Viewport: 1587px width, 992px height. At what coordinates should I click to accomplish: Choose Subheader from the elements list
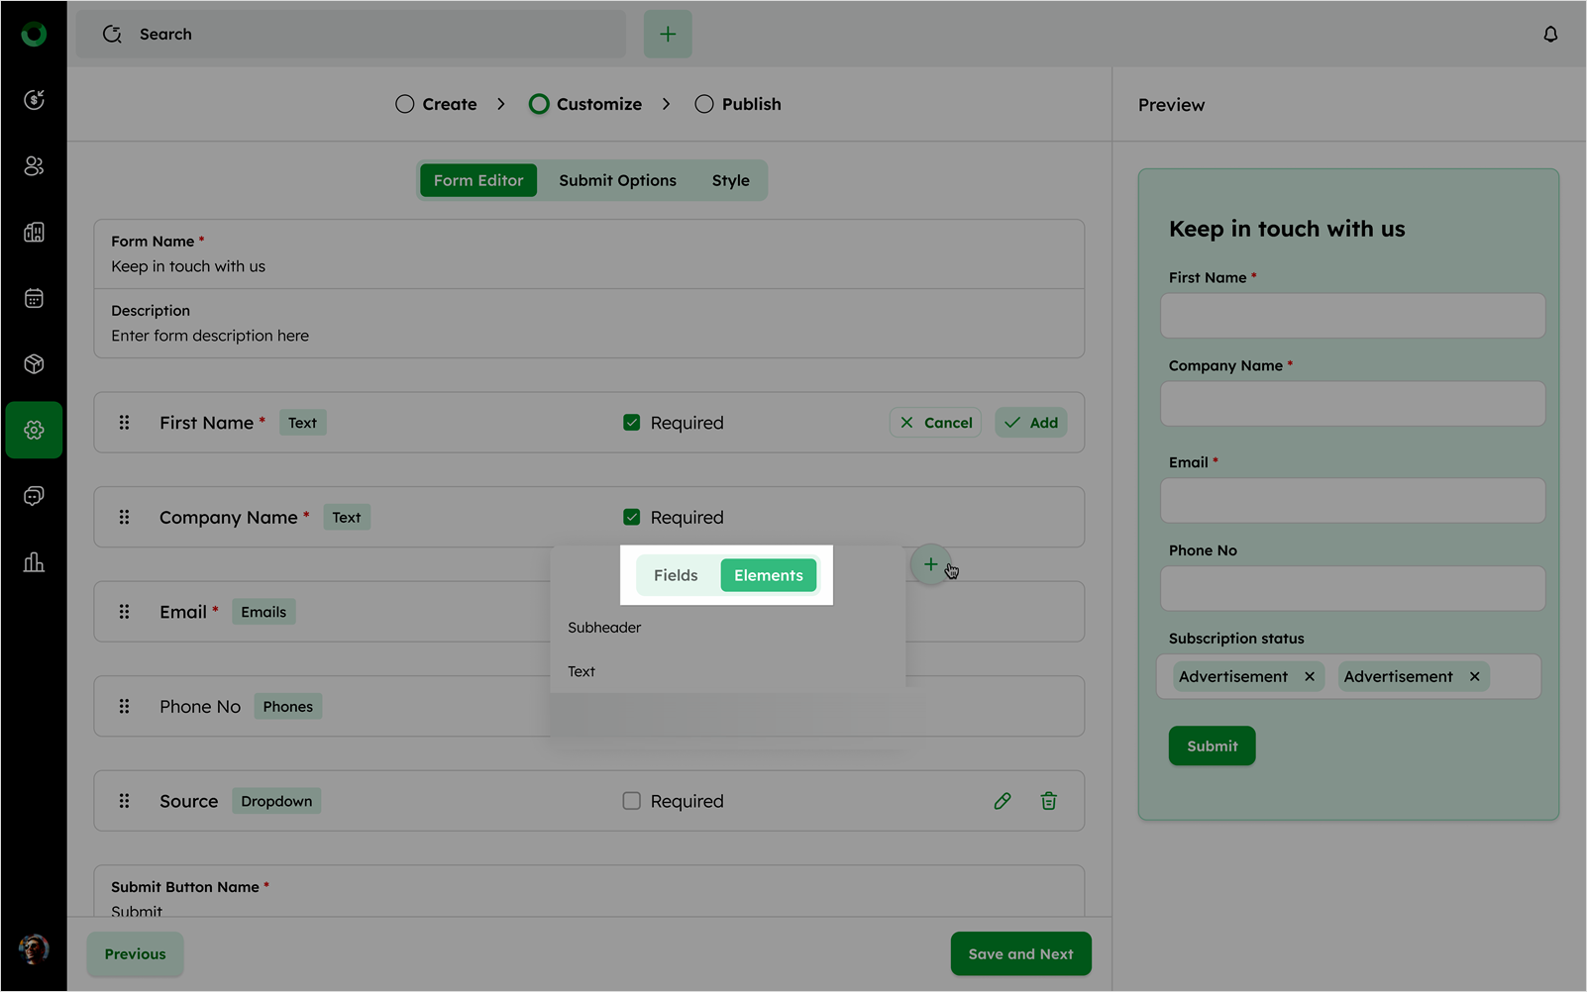pos(604,628)
